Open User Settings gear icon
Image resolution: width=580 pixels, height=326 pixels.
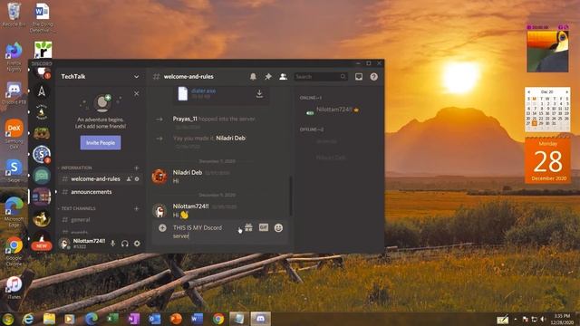[137, 244]
